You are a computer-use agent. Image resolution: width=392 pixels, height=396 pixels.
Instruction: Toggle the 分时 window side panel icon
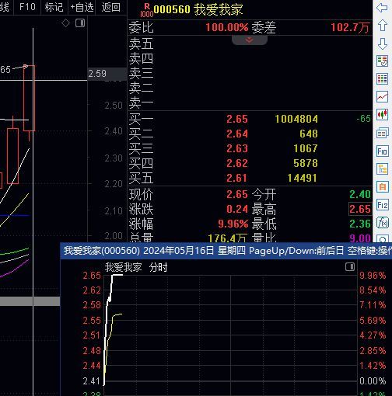350,266
